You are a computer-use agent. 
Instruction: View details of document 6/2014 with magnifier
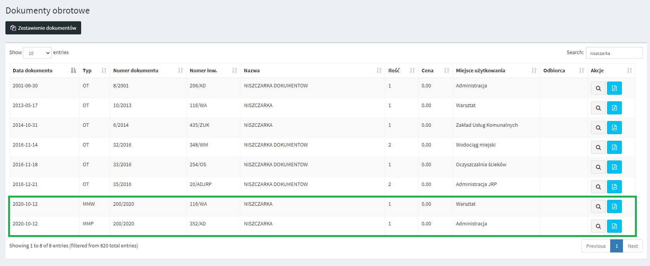pos(598,128)
